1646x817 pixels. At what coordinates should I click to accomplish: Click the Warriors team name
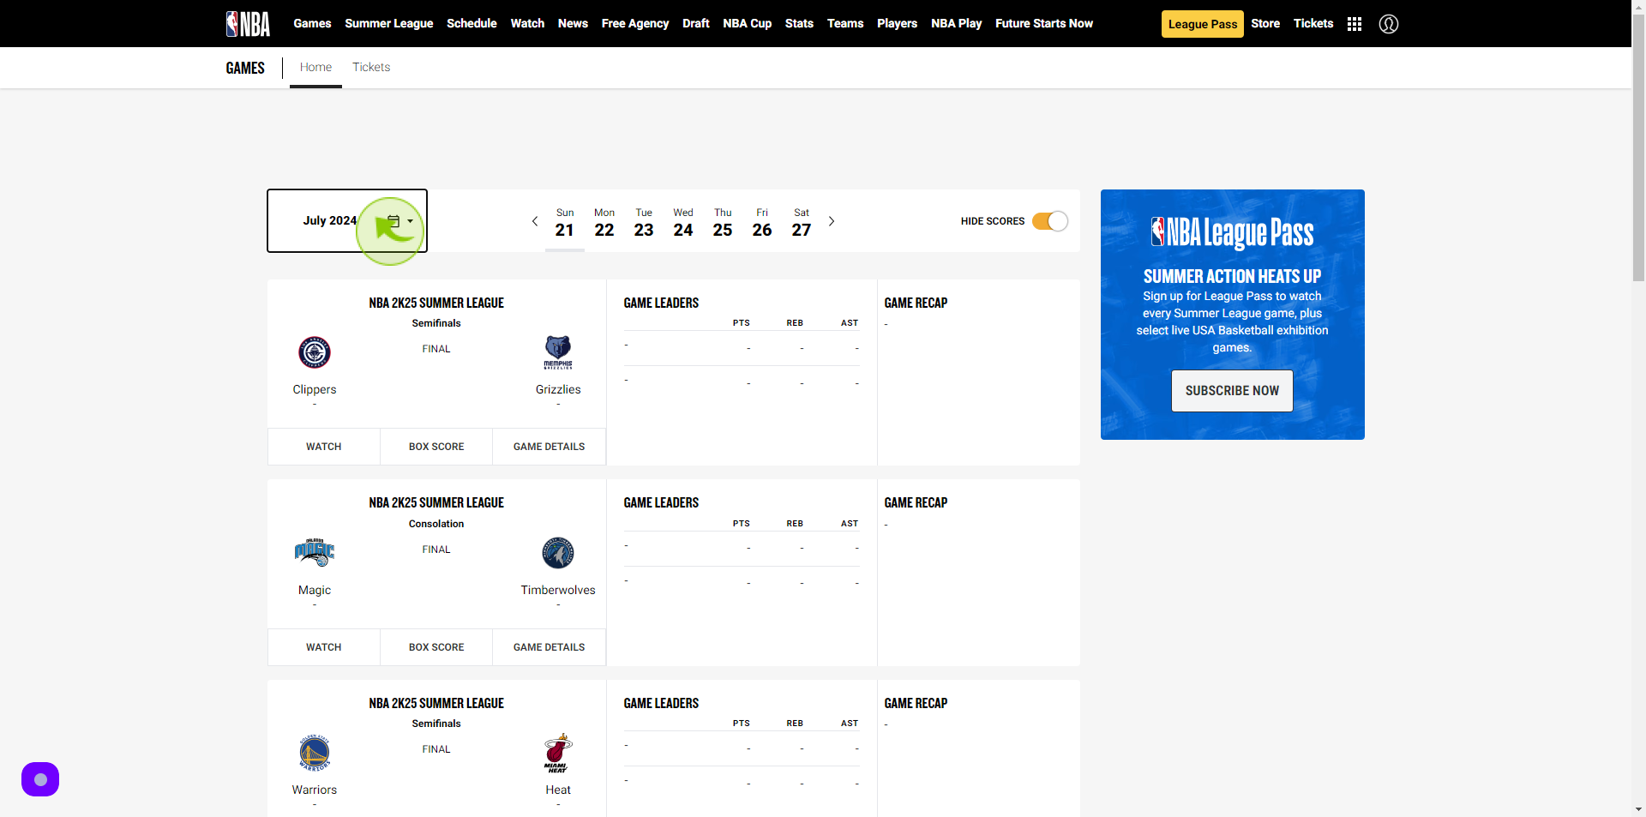(315, 790)
